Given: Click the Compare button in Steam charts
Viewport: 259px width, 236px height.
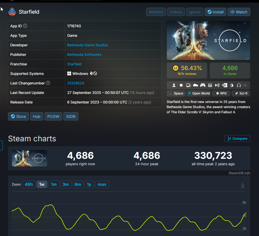Looking at the screenshot, I should click(237, 138).
